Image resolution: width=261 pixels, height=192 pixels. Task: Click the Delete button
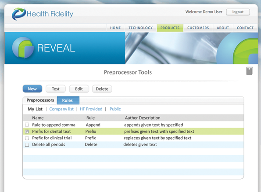[102, 89]
